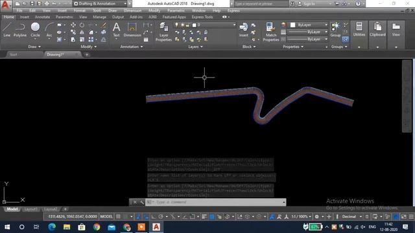Open the Format menu
The image size is (415, 233).
coord(79,11)
